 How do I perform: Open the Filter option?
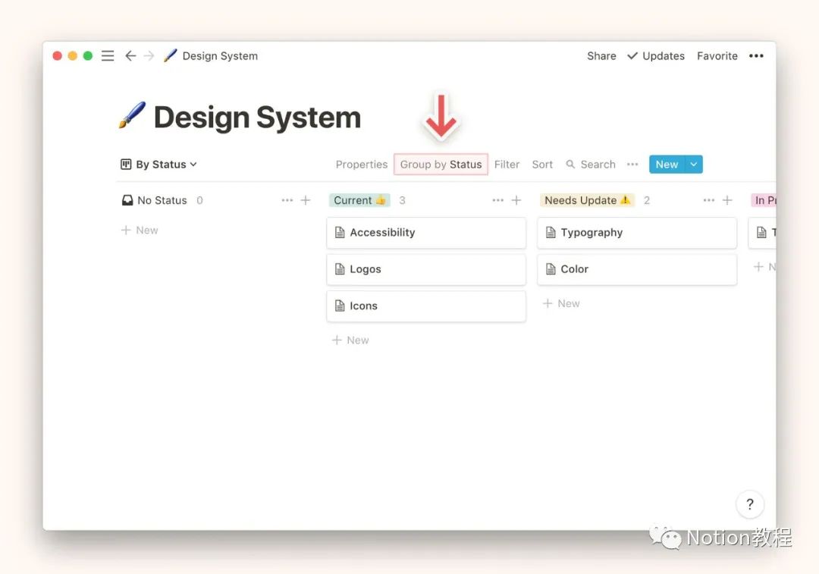coord(507,165)
